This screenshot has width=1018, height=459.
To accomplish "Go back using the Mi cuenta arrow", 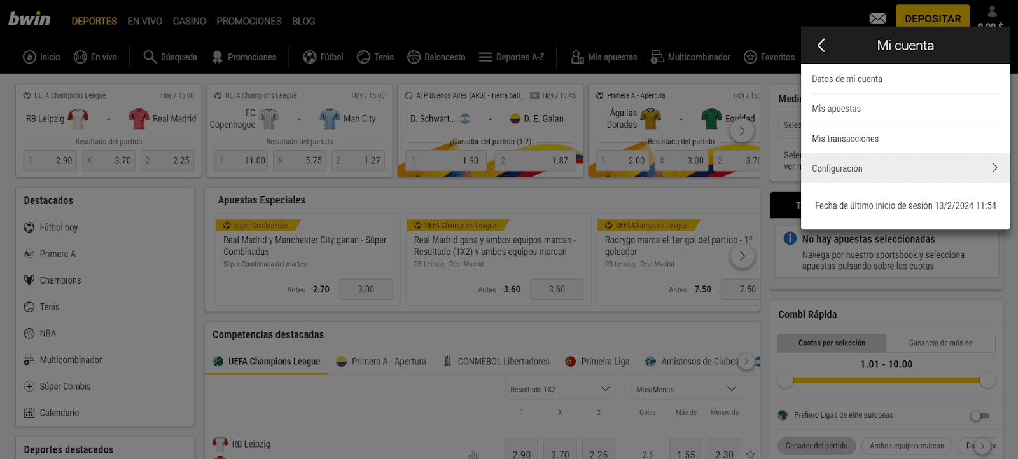I will [821, 45].
